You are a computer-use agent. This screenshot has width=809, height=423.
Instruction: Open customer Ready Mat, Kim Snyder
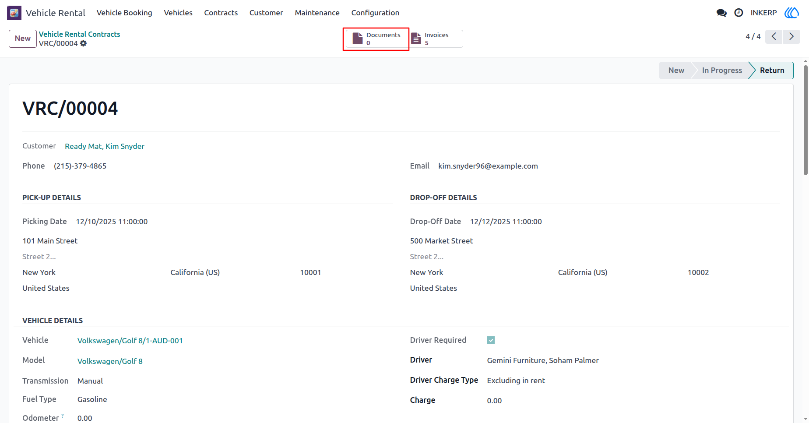[105, 146]
